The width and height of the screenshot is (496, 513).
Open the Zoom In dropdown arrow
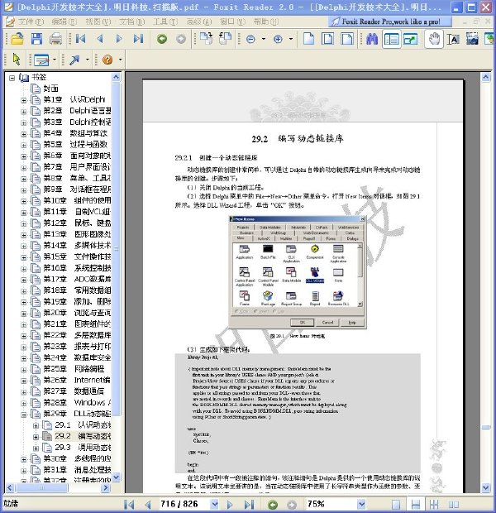[291, 39]
